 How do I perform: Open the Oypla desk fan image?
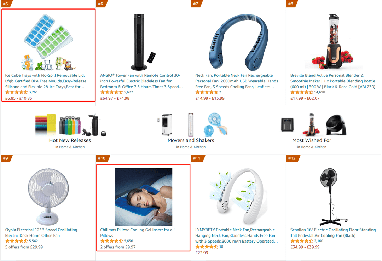point(48,197)
